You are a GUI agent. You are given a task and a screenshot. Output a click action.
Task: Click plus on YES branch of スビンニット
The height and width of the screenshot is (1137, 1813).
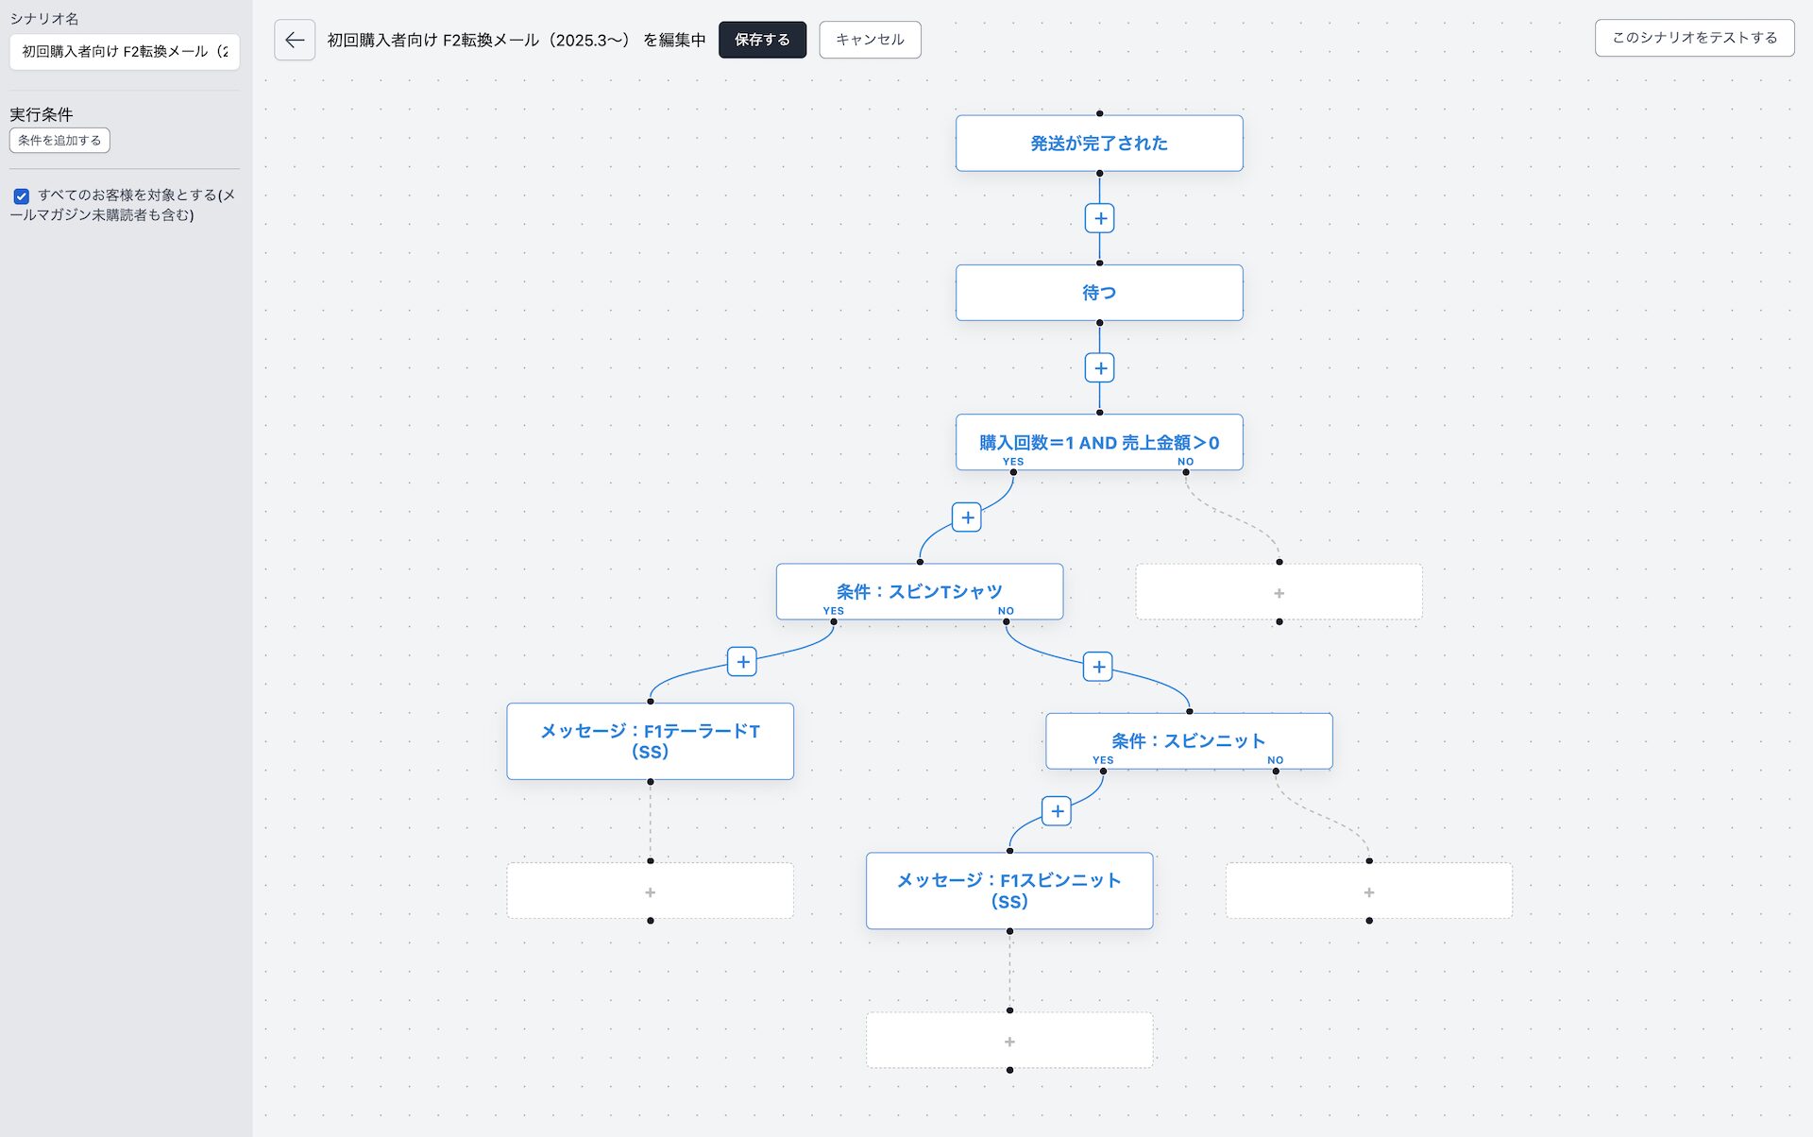(x=1057, y=811)
